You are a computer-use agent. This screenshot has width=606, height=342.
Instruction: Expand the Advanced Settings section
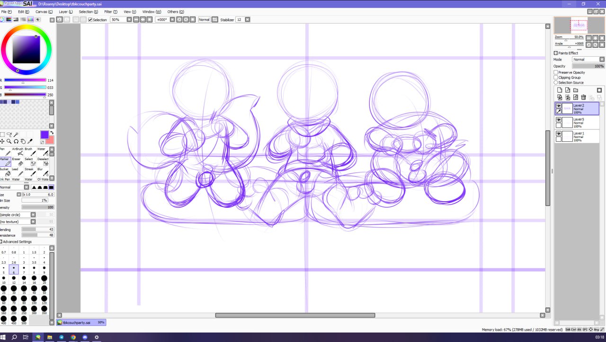click(2, 242)
